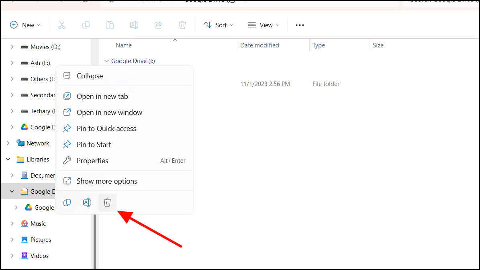Image resolution: width=480 pixels, height=270 pixels.
Task: Click the Rename icon on the toolbar
Action: (x=134, y=25)
